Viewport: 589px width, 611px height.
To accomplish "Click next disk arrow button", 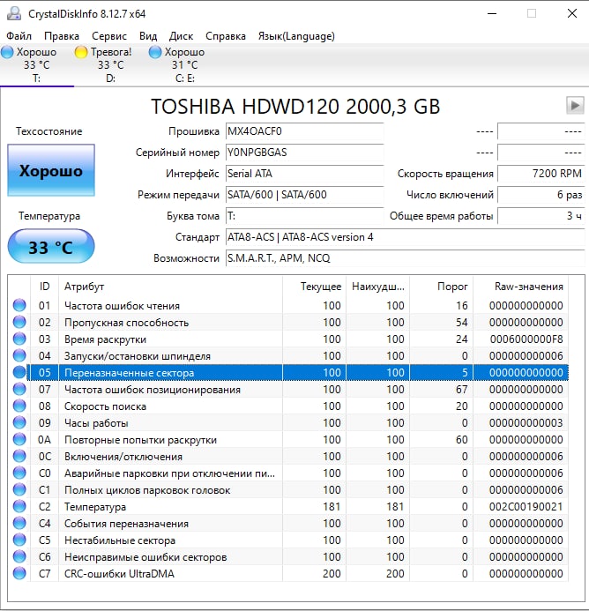I will [575, 105].
